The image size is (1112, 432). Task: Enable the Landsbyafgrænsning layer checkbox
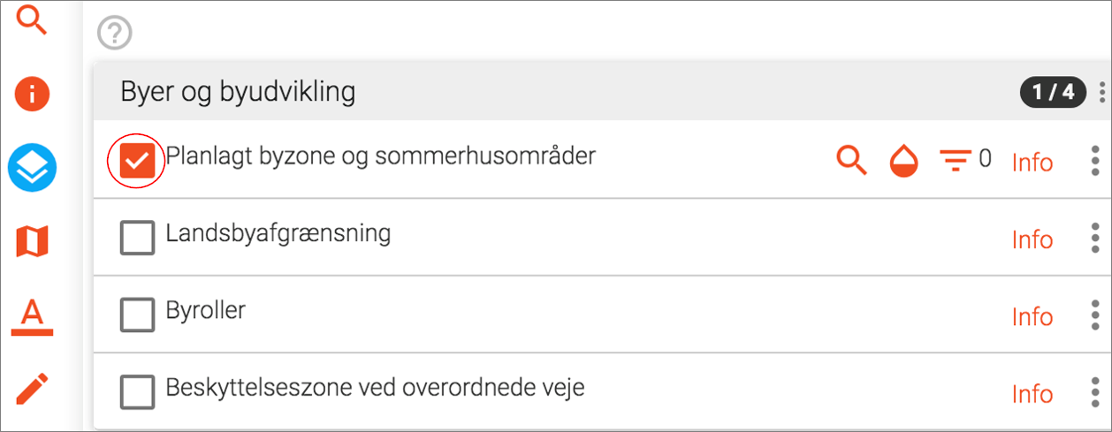[137, 238]
